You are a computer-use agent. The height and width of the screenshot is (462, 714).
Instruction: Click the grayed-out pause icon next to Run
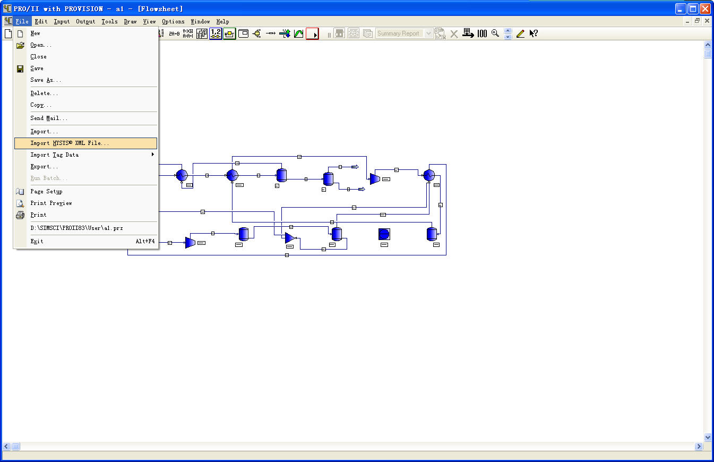point(329,35)
